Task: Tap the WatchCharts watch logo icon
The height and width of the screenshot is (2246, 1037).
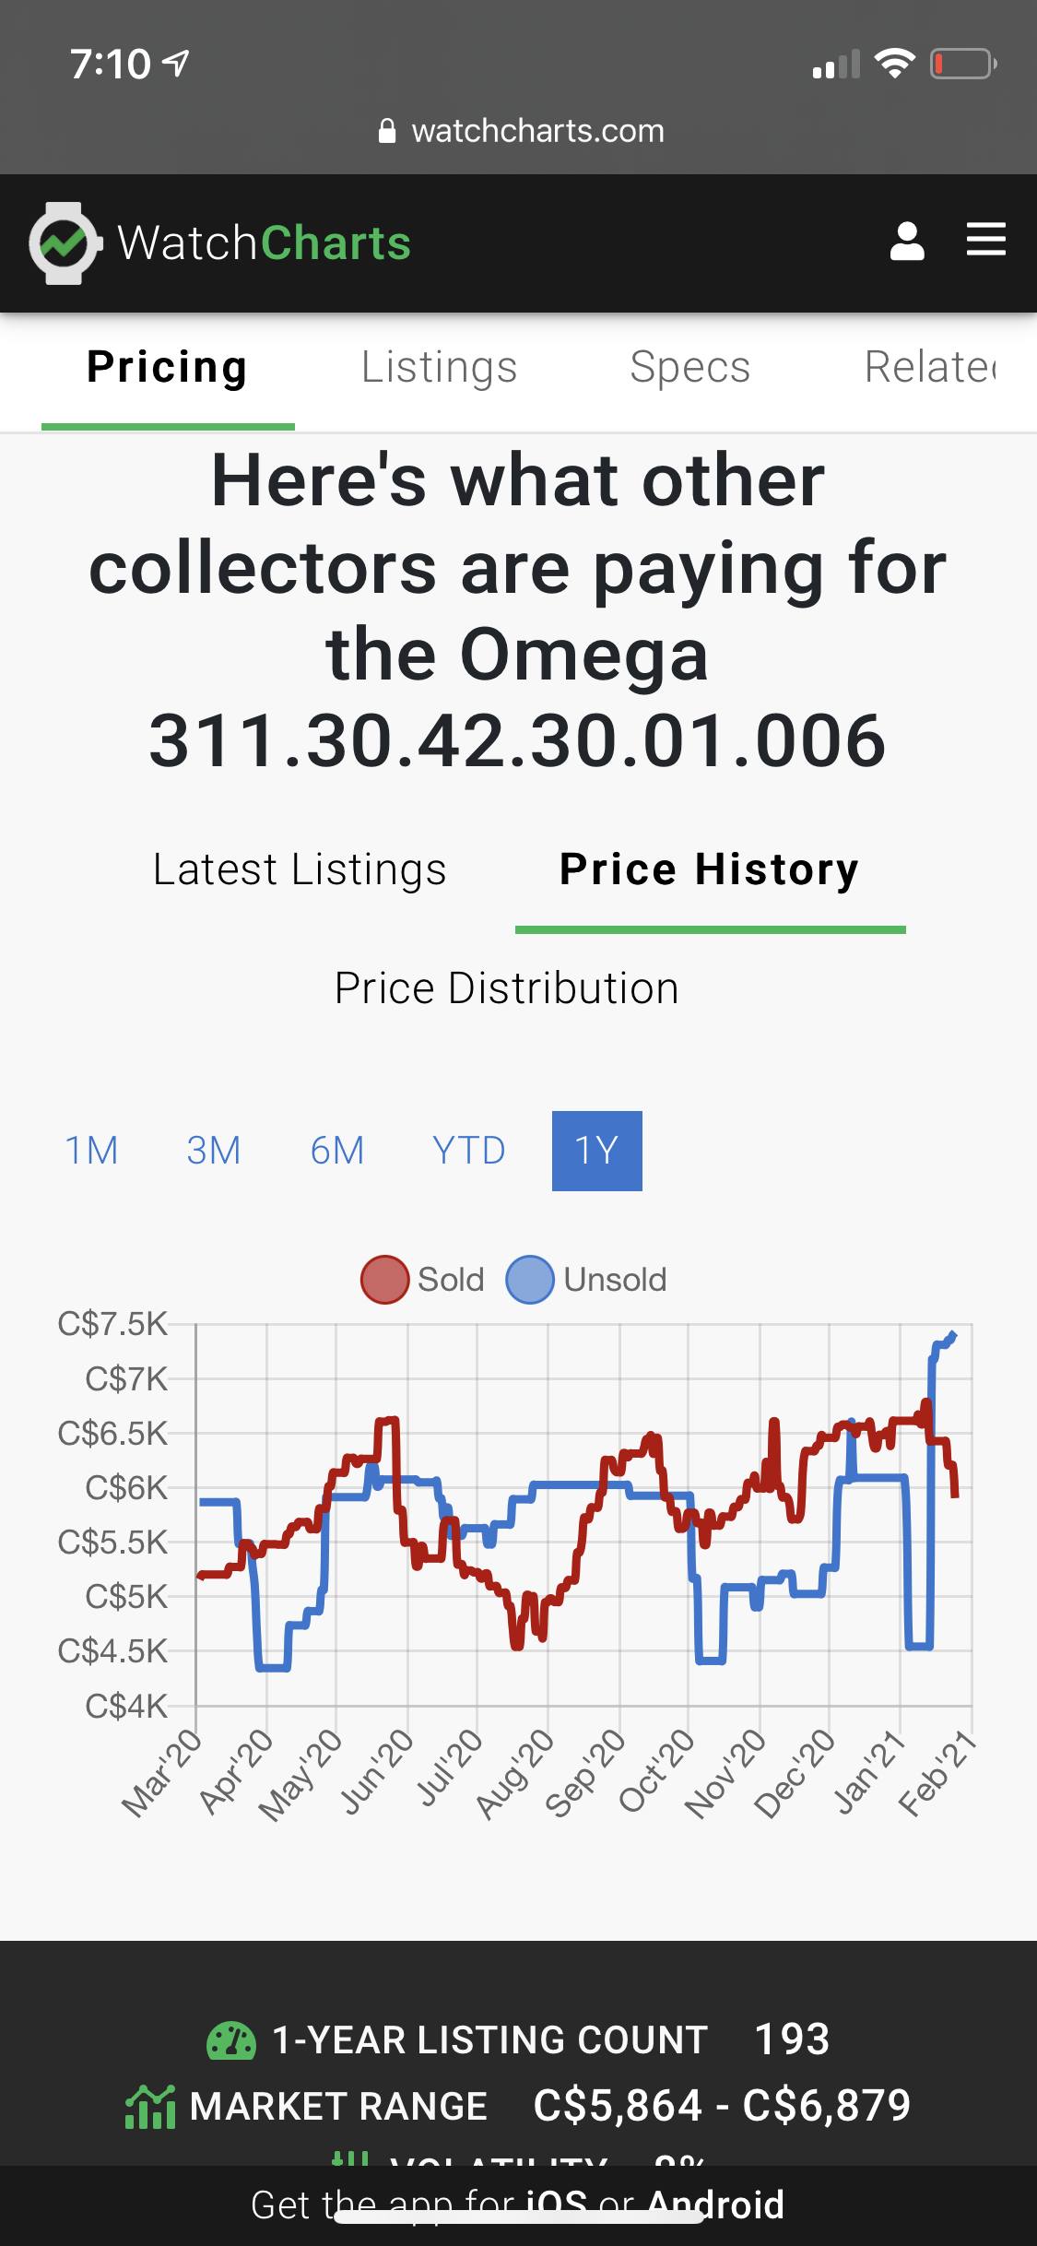Action: [x=64, y=243]
